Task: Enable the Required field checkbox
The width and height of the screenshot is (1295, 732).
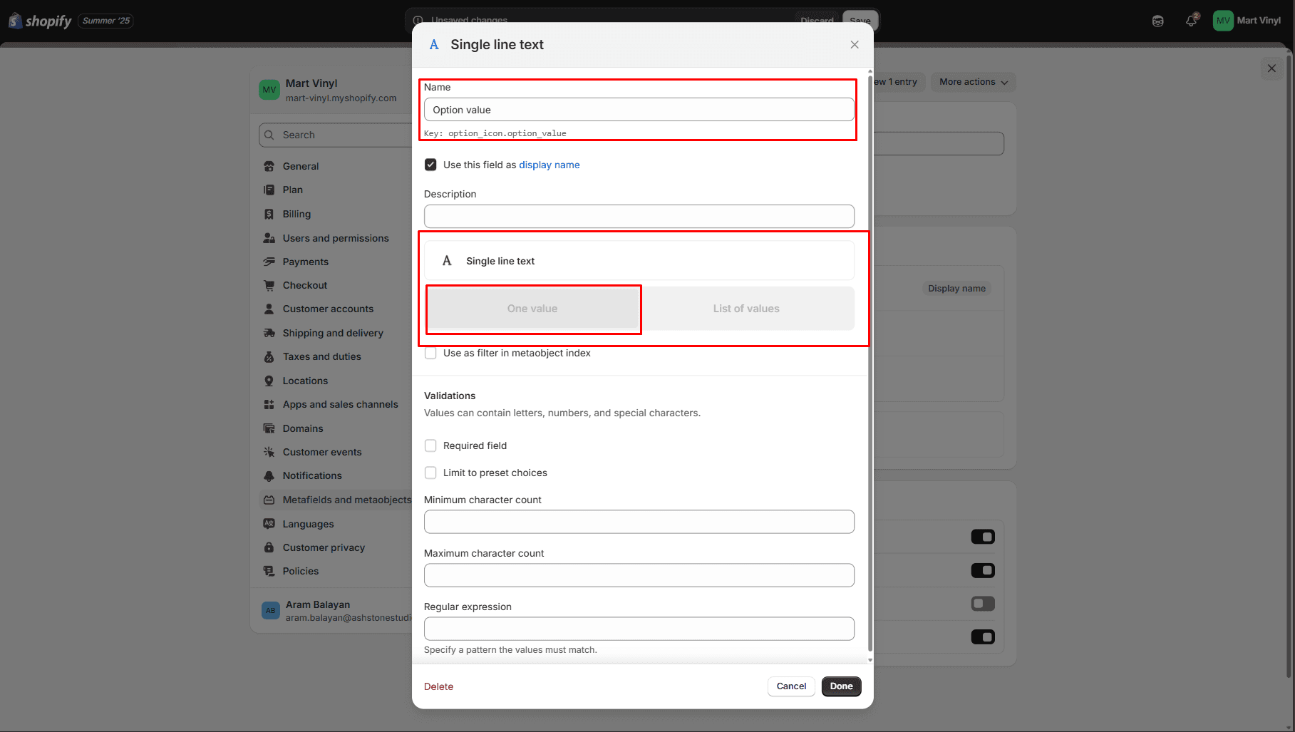Action: coord(430,445)
